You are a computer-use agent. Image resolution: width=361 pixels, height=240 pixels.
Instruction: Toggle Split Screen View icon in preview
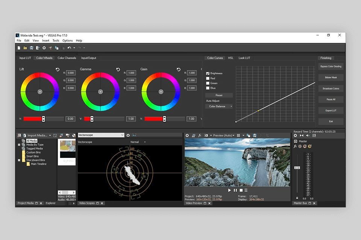pos(206,135)
